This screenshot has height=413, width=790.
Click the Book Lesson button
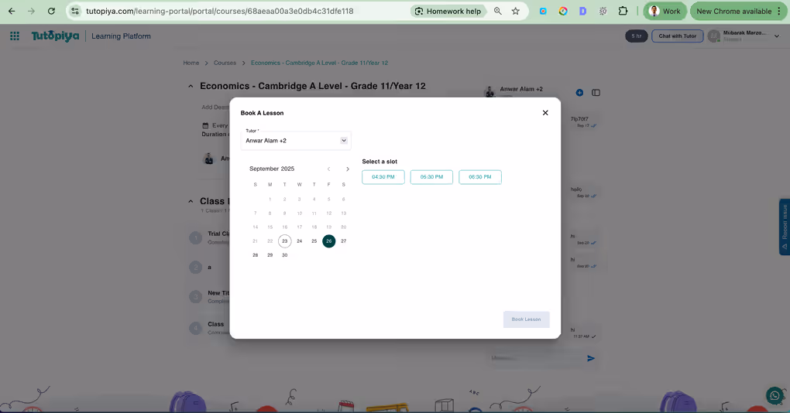coord(526,319)
